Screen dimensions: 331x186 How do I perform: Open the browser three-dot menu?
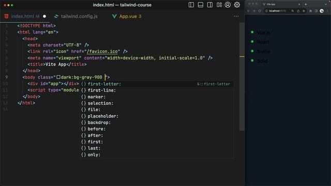(x=327, y=11)
